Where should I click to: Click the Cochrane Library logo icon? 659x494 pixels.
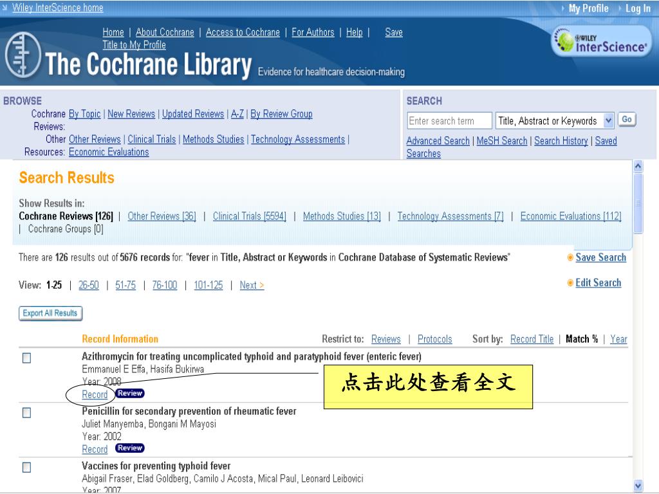tap(23, 55)
